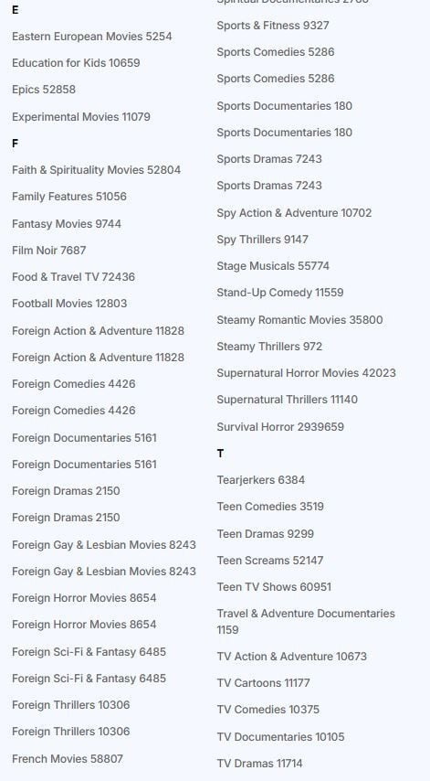
Task: Select Sports & Fitness 9327
Action: click(x=273, y=26)
